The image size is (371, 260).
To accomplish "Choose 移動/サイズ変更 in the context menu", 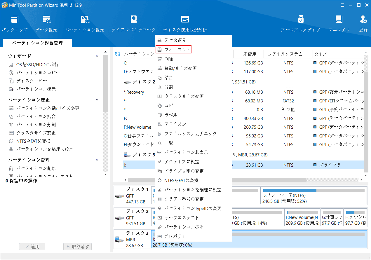I will coord(194,68).
